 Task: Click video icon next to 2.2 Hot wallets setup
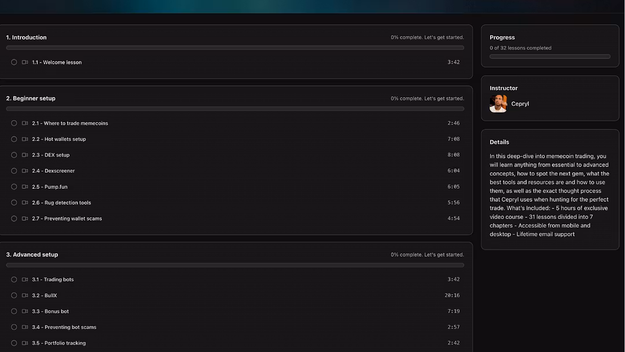(25, 139)
